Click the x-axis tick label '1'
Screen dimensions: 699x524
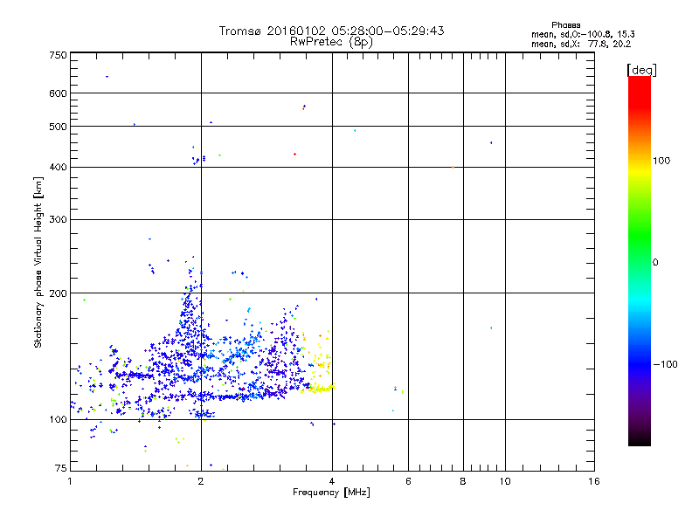pyautogui.click(x=70, y=481)
